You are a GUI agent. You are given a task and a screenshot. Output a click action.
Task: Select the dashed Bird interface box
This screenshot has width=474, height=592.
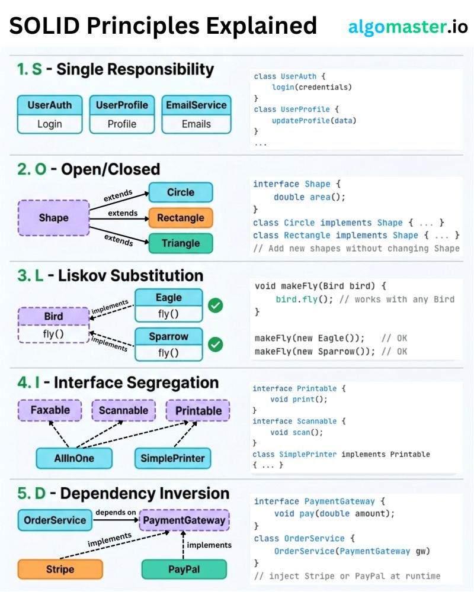click(x=53, y=325)
